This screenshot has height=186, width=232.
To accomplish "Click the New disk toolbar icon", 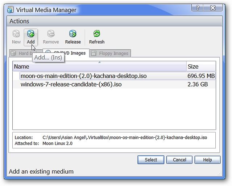I will (x=16, y=34).
